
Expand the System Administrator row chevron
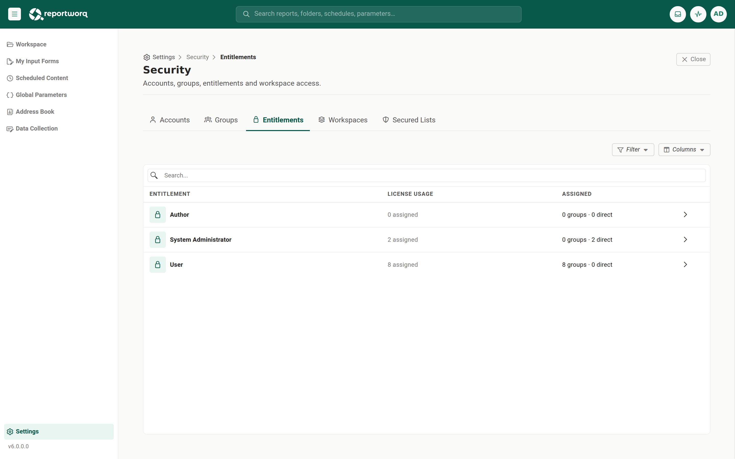tap(685, 239)
